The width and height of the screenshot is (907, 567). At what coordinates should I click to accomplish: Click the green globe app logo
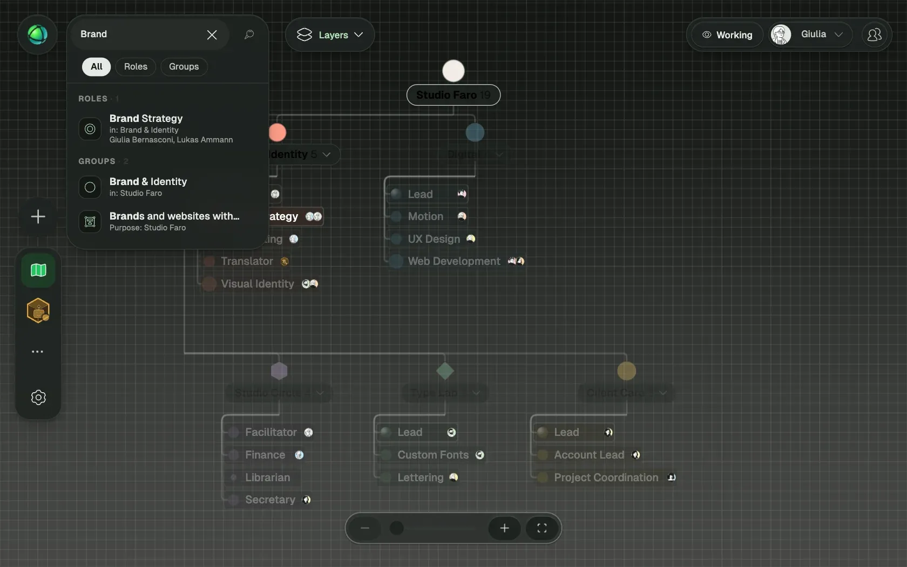coord(37,35)
